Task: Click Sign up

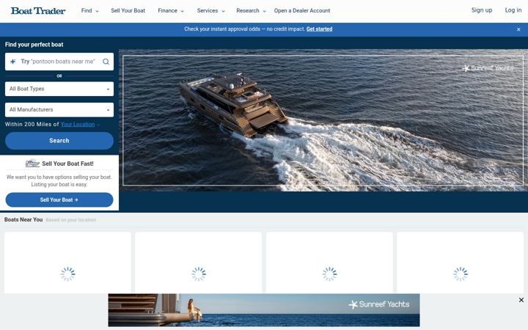Action: tap(482, 10)
